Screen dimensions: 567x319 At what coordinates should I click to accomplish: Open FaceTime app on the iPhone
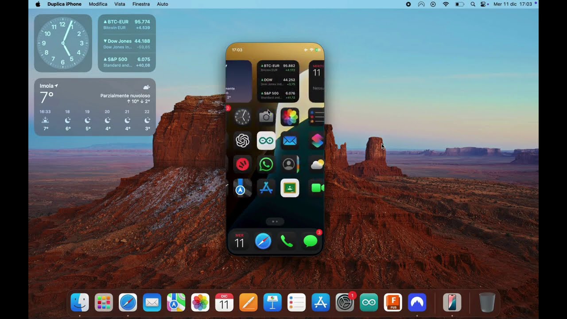click(x=316, y=188)
